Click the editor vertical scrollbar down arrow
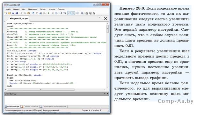This screenshot has height=115, width=204. [x=108, y=87]
